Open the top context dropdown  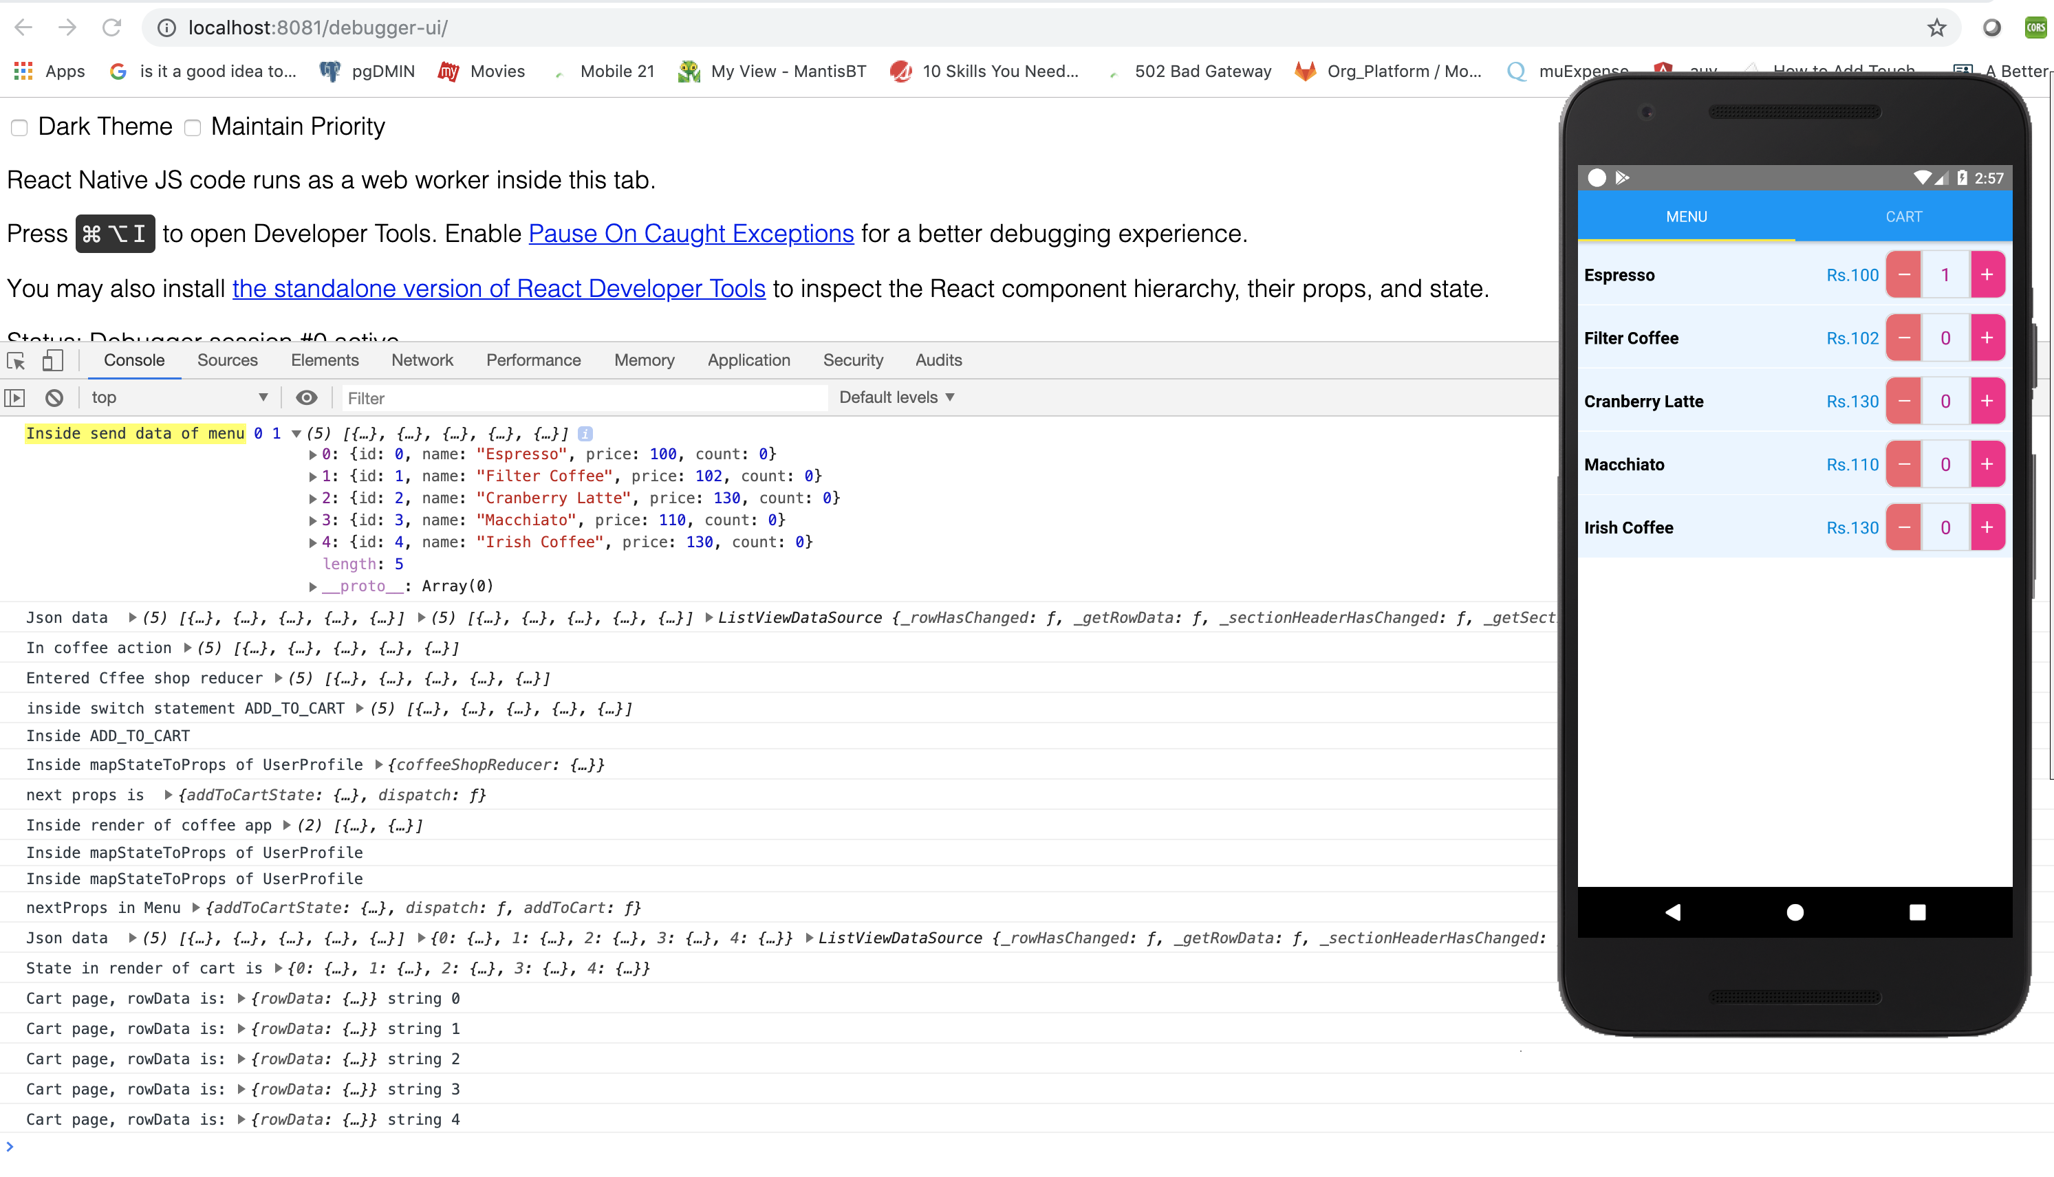click(x=179, y=398)
